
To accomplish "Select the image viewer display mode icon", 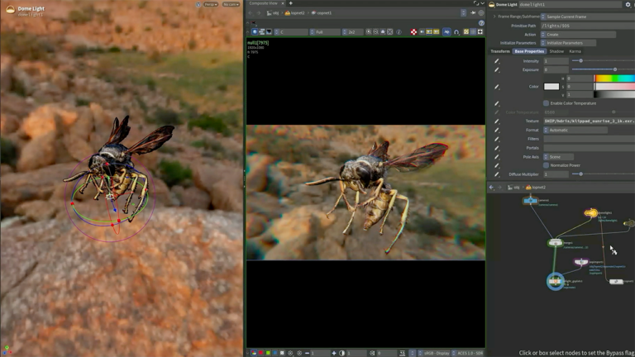I will pyautogui.click(x=255, y=32).
